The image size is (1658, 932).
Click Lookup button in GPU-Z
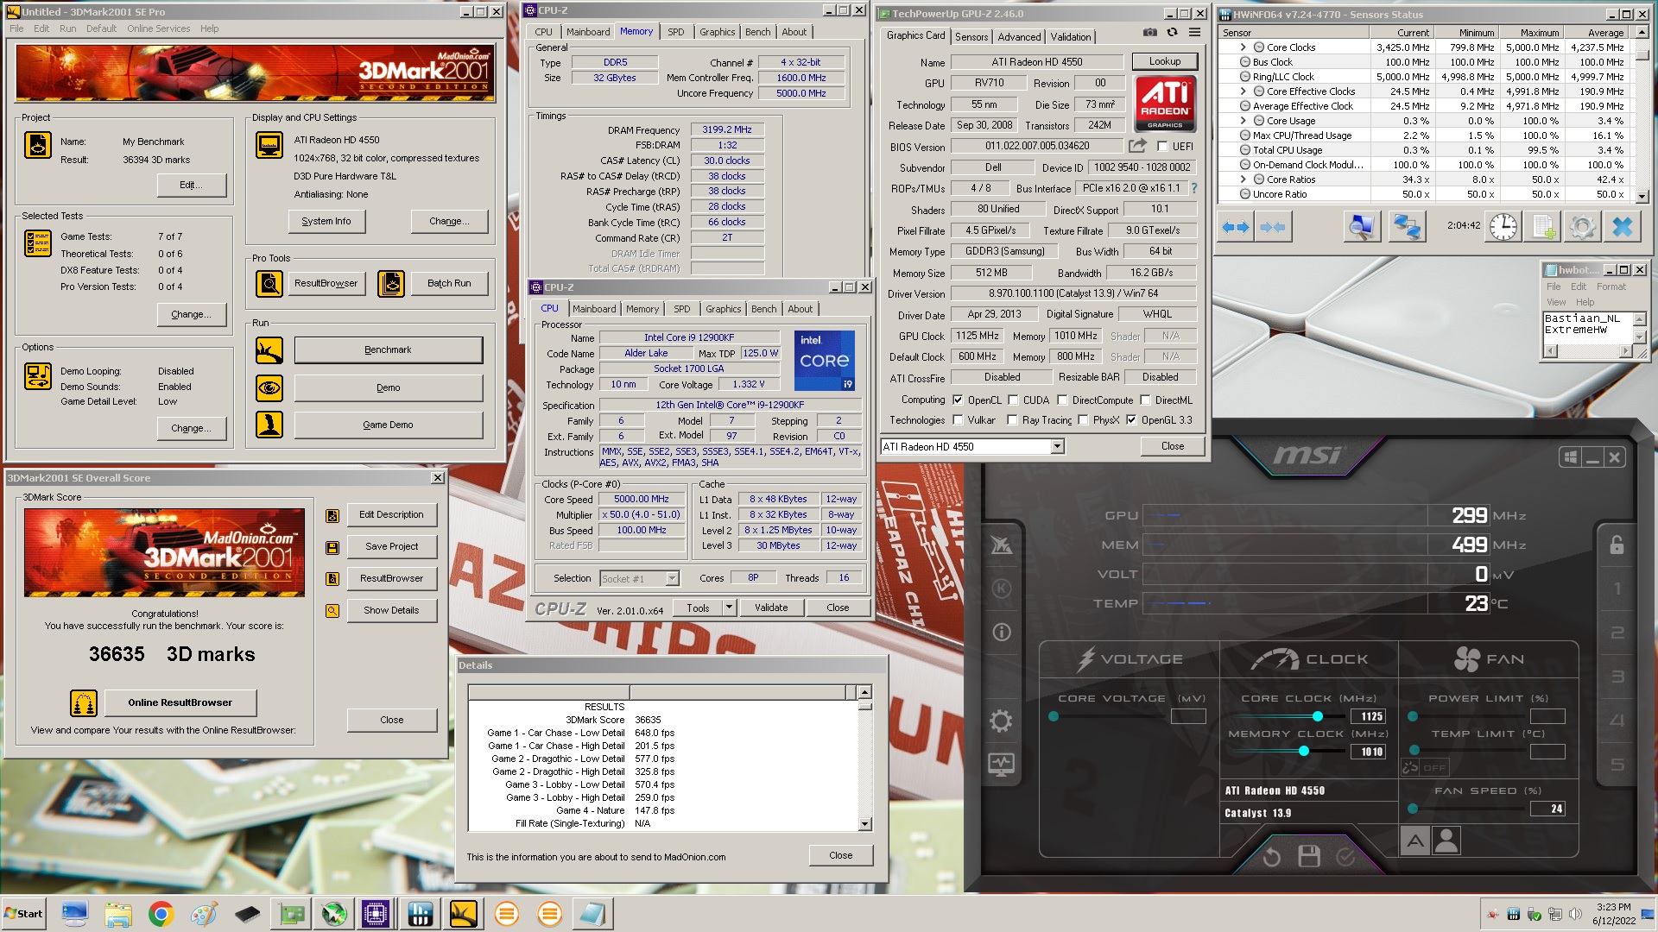pyautogui.click(x=1165, y=61)
